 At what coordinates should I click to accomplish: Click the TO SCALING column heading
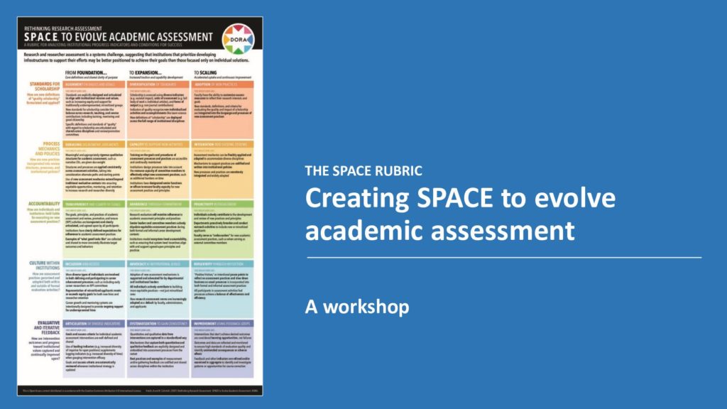pyautogui.click(x=207, y=71)
